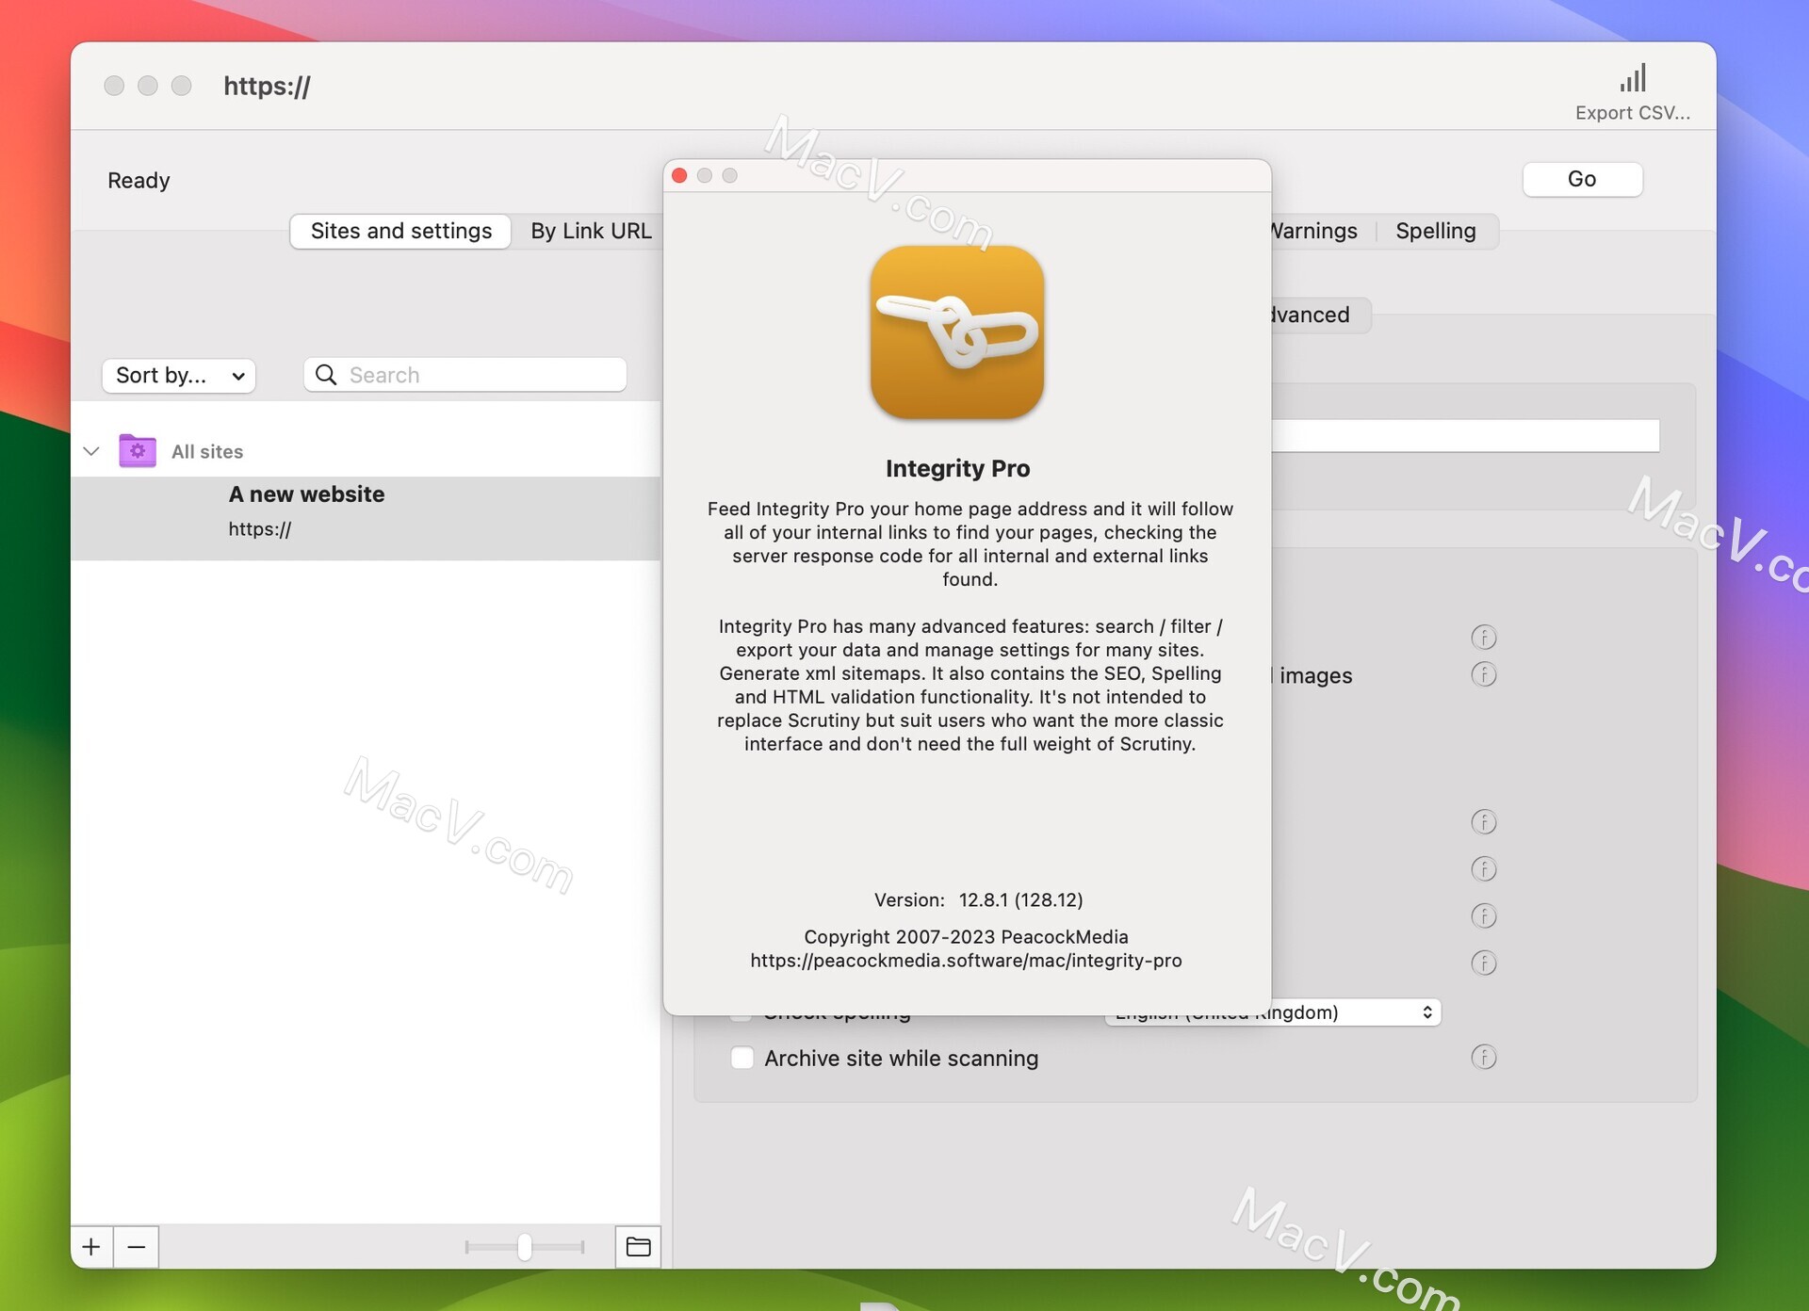Click the Integrity Pro chain-link app icon

pyautogui.click(x=957, y=332)
